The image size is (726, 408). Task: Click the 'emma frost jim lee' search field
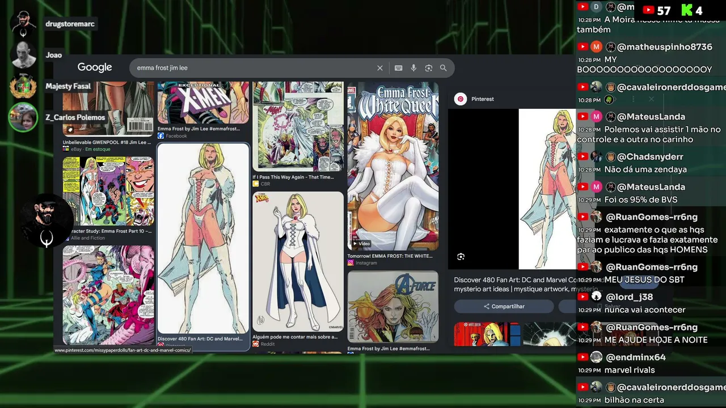tap(255, 68)
